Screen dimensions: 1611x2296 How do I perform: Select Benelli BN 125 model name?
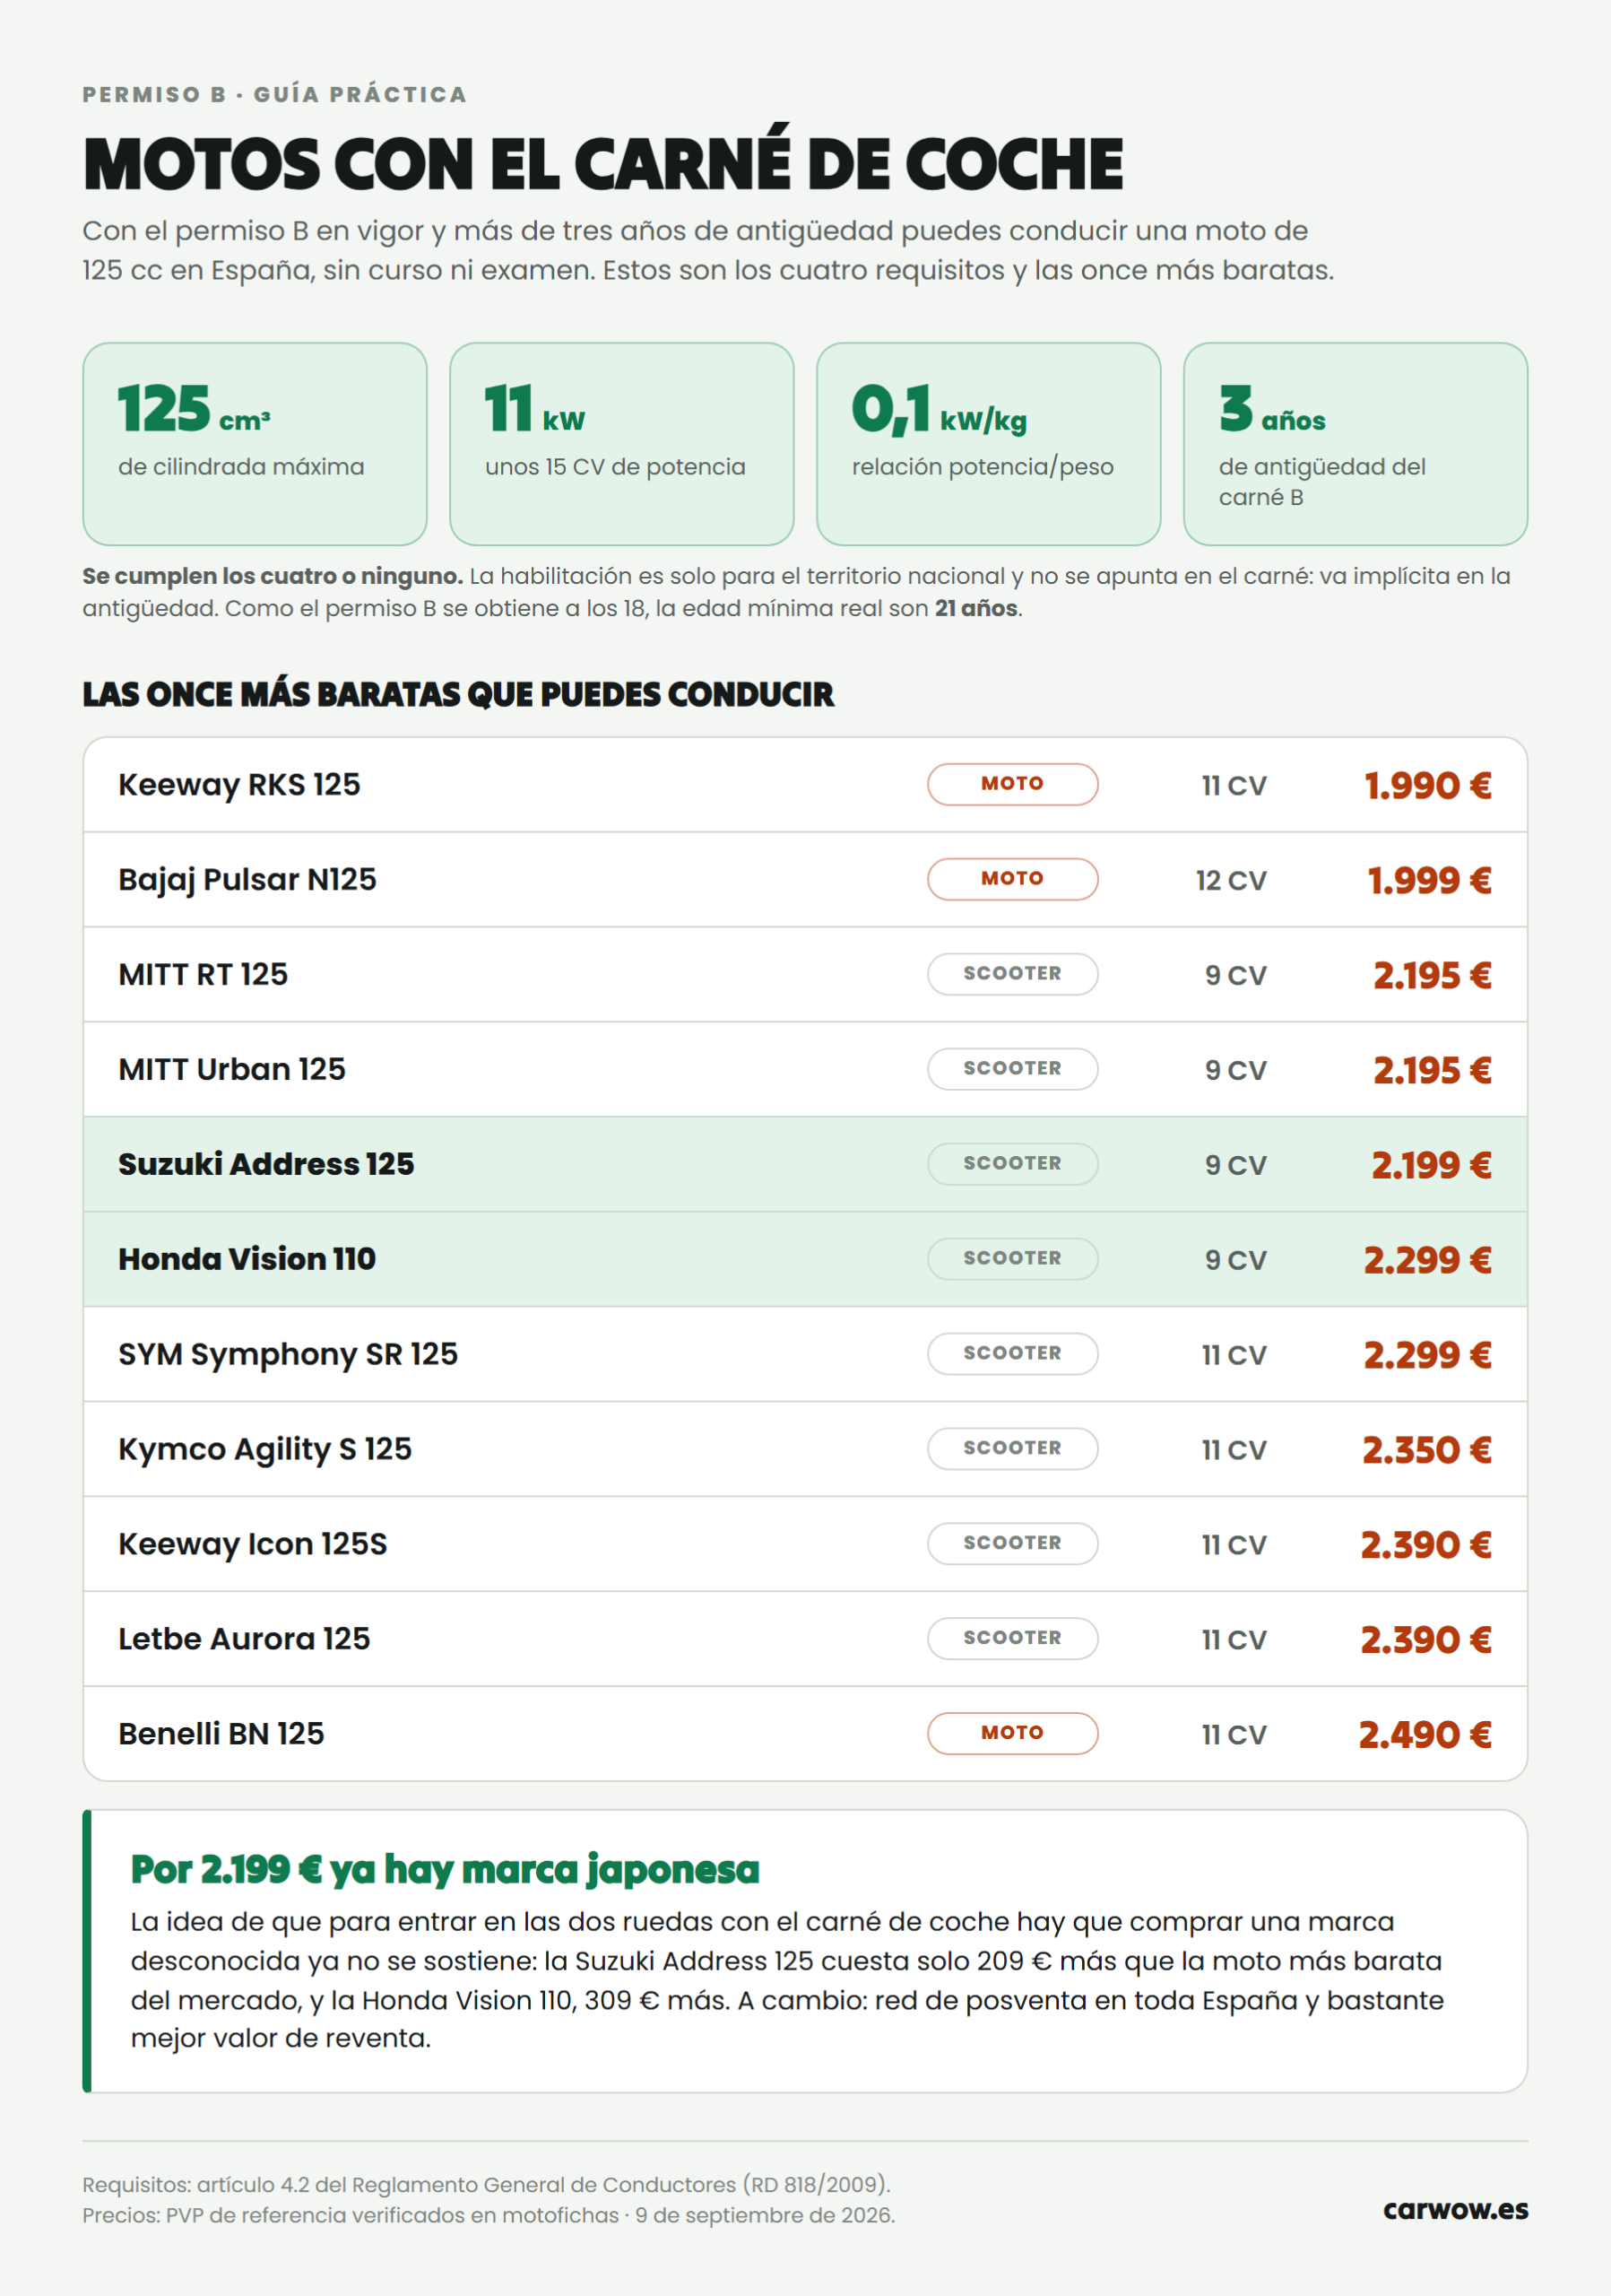221,1735
